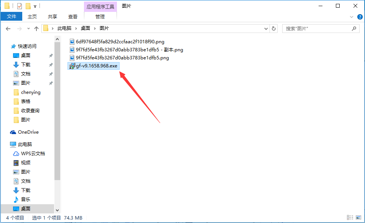Select WPS云文档 in the sidebar
This screenshot has height=223, width=365.
tap(33, 154)
